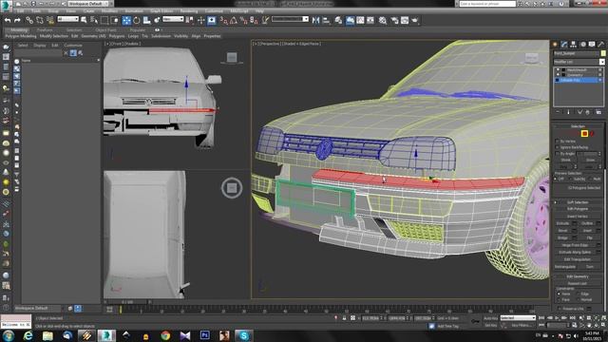Click the Repeat Last button

(578, 283)
